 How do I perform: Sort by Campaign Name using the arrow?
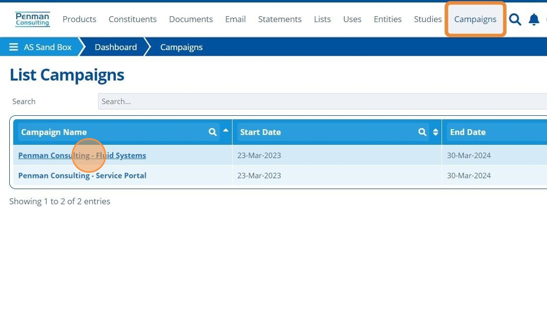(x=226, y=130)
